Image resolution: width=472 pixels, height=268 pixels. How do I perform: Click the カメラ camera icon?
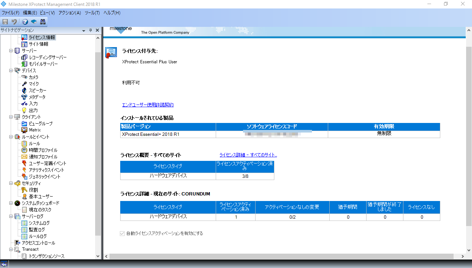point(24,77)
